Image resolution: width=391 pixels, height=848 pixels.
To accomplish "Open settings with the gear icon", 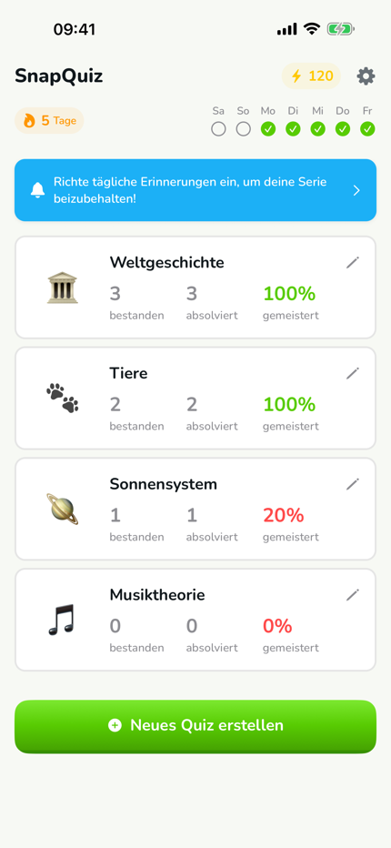I will [366, 76].
